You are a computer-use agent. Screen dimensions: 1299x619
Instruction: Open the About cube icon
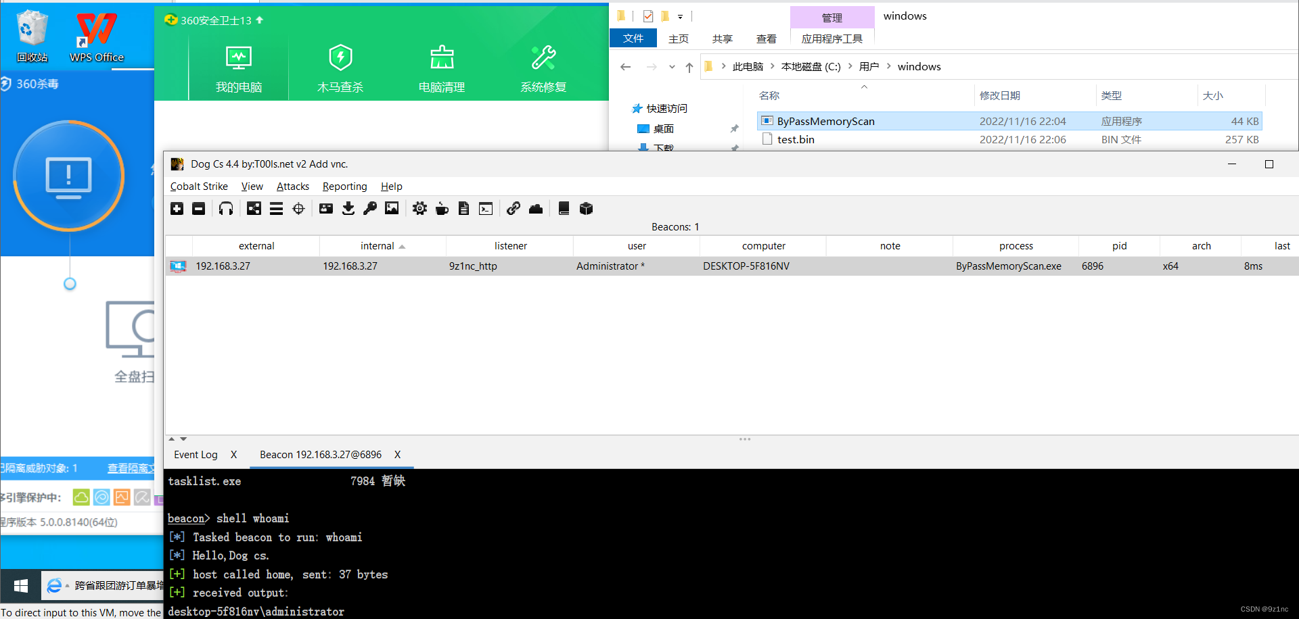[x=586, y=209]
